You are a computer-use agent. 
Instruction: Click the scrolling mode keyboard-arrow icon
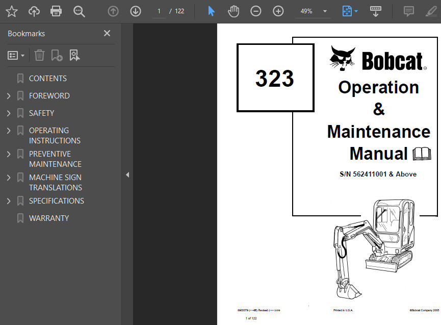coord(375,11)
